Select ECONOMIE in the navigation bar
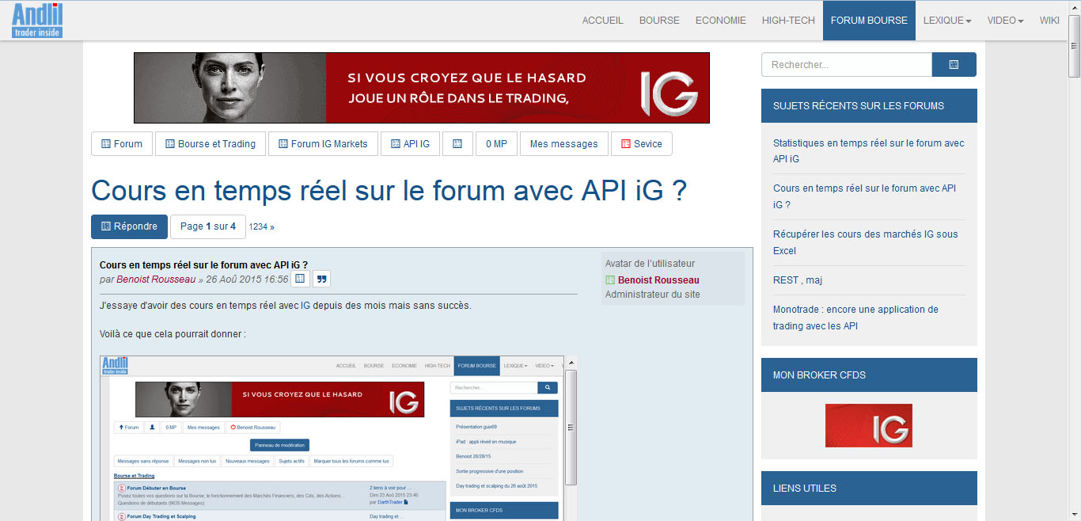This screenshot has height=521, width=1081. tap(721, 21)
